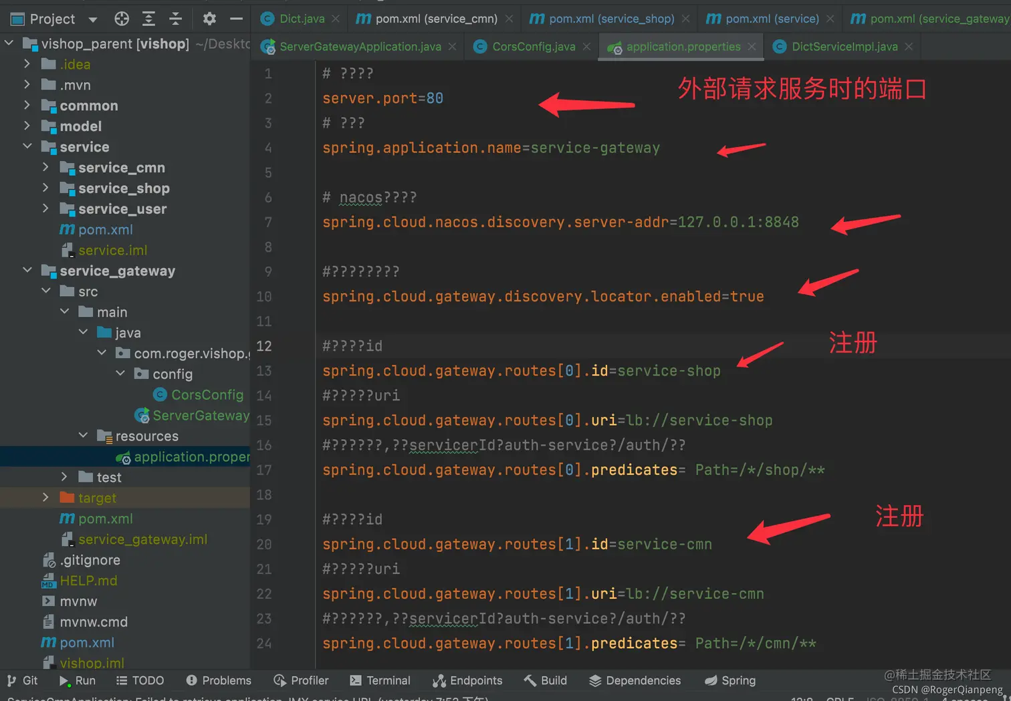The width and height of the screenshot is (1011, 701).
Task: Select application.properties in project tree
Action: pos(191,457)
